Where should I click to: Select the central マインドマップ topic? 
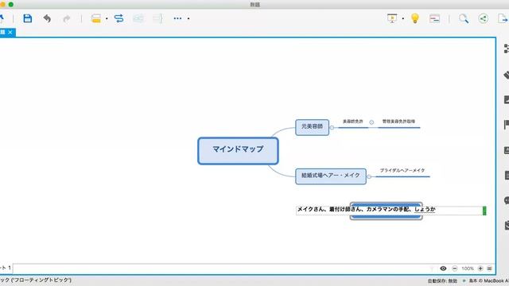click(x=238, y=151)
